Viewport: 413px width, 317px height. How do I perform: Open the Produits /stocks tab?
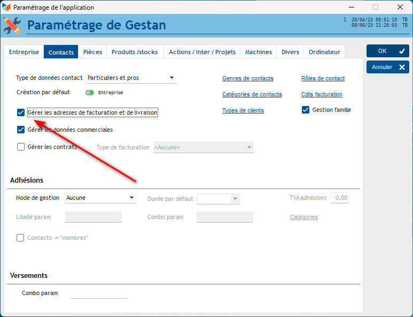click(x=135, y=52)
